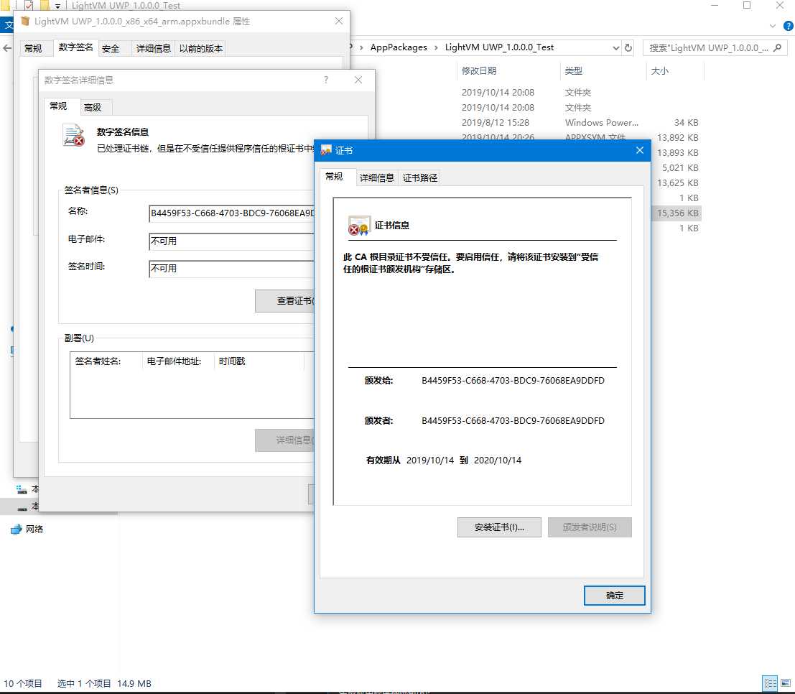The width and height of the screenshot is (795, 694).
Task: Click the Network icon in navigation pane
Action: click(x=17, y=529)
